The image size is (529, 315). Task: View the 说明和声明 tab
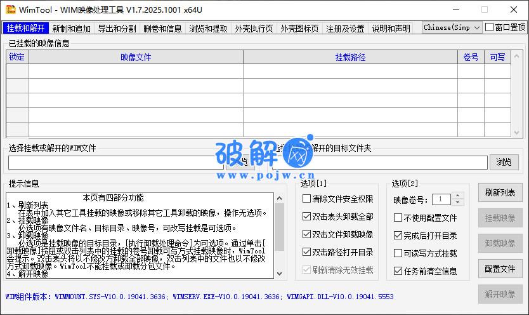click(391, 29)
